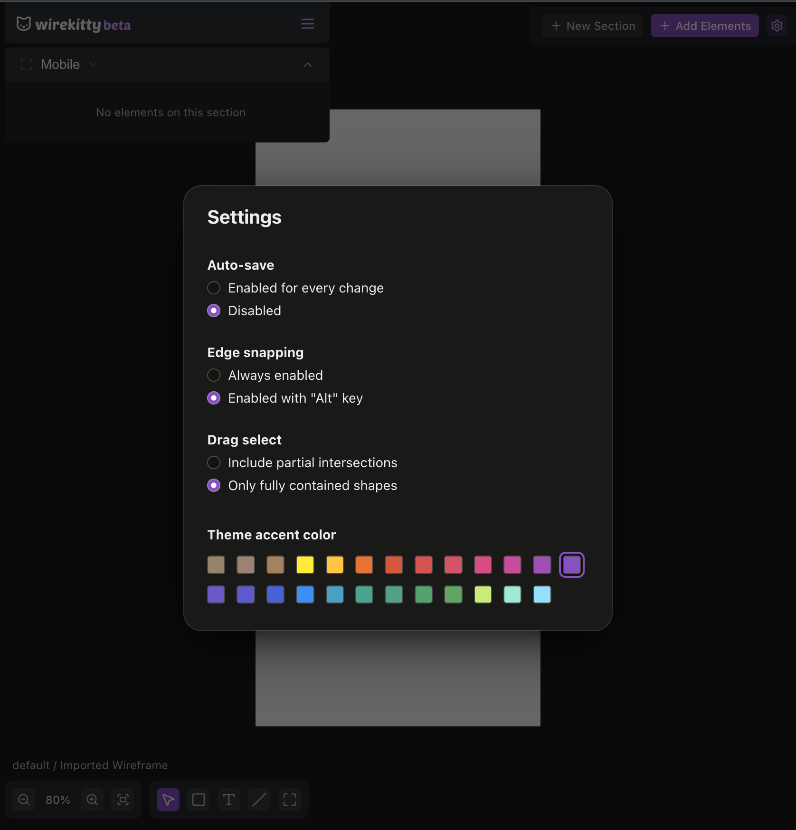Screen dimensions: 796x830
Task: Click the default / Imported Wireframe breadcrumb
Action: (x=90, y=765)
